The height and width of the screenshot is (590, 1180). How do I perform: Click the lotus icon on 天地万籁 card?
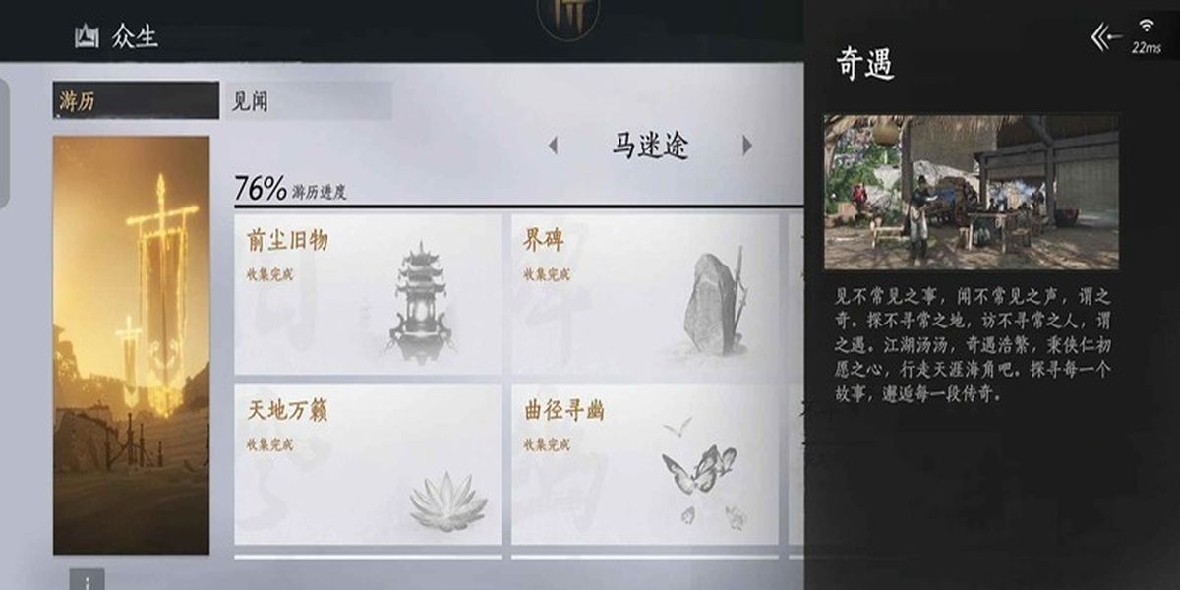point(448,501)
